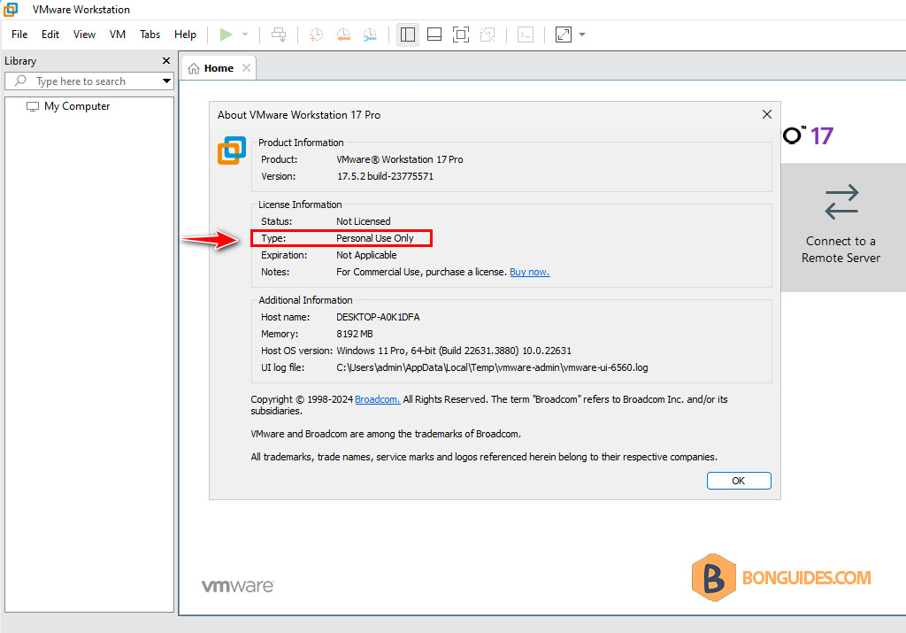
Task: Select My Computer in library tree
Action: click(69, 106)
